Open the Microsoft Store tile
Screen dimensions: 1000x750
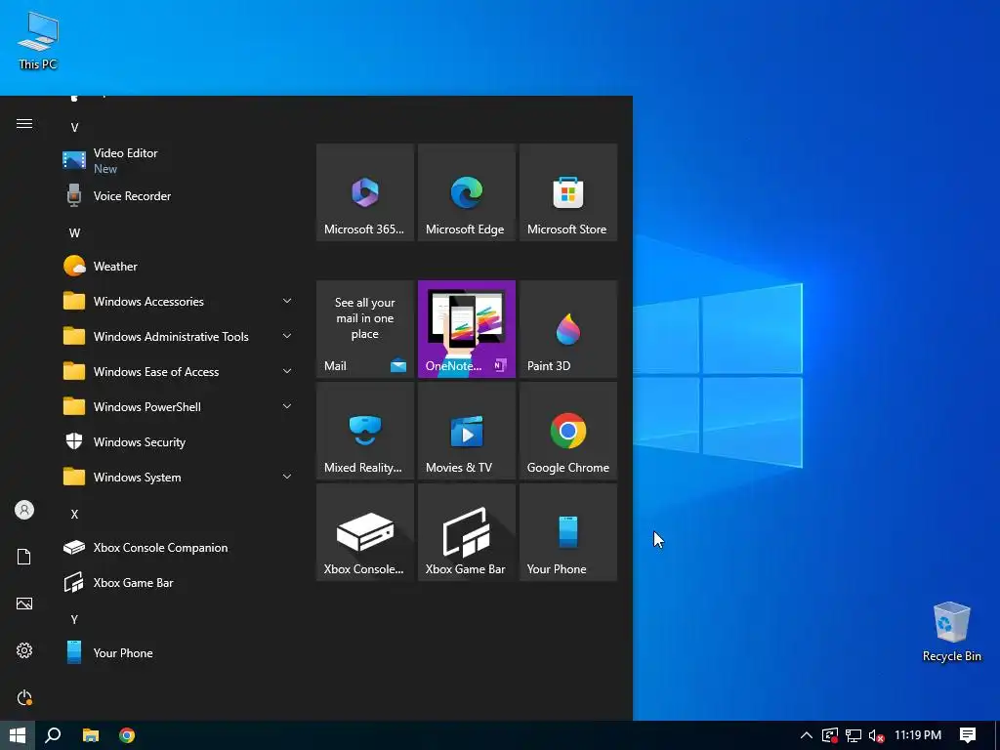click(567, 192)
